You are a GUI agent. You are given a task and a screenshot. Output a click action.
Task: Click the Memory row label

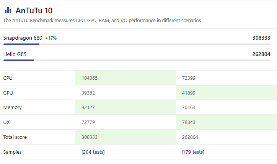tap(13, 108)
